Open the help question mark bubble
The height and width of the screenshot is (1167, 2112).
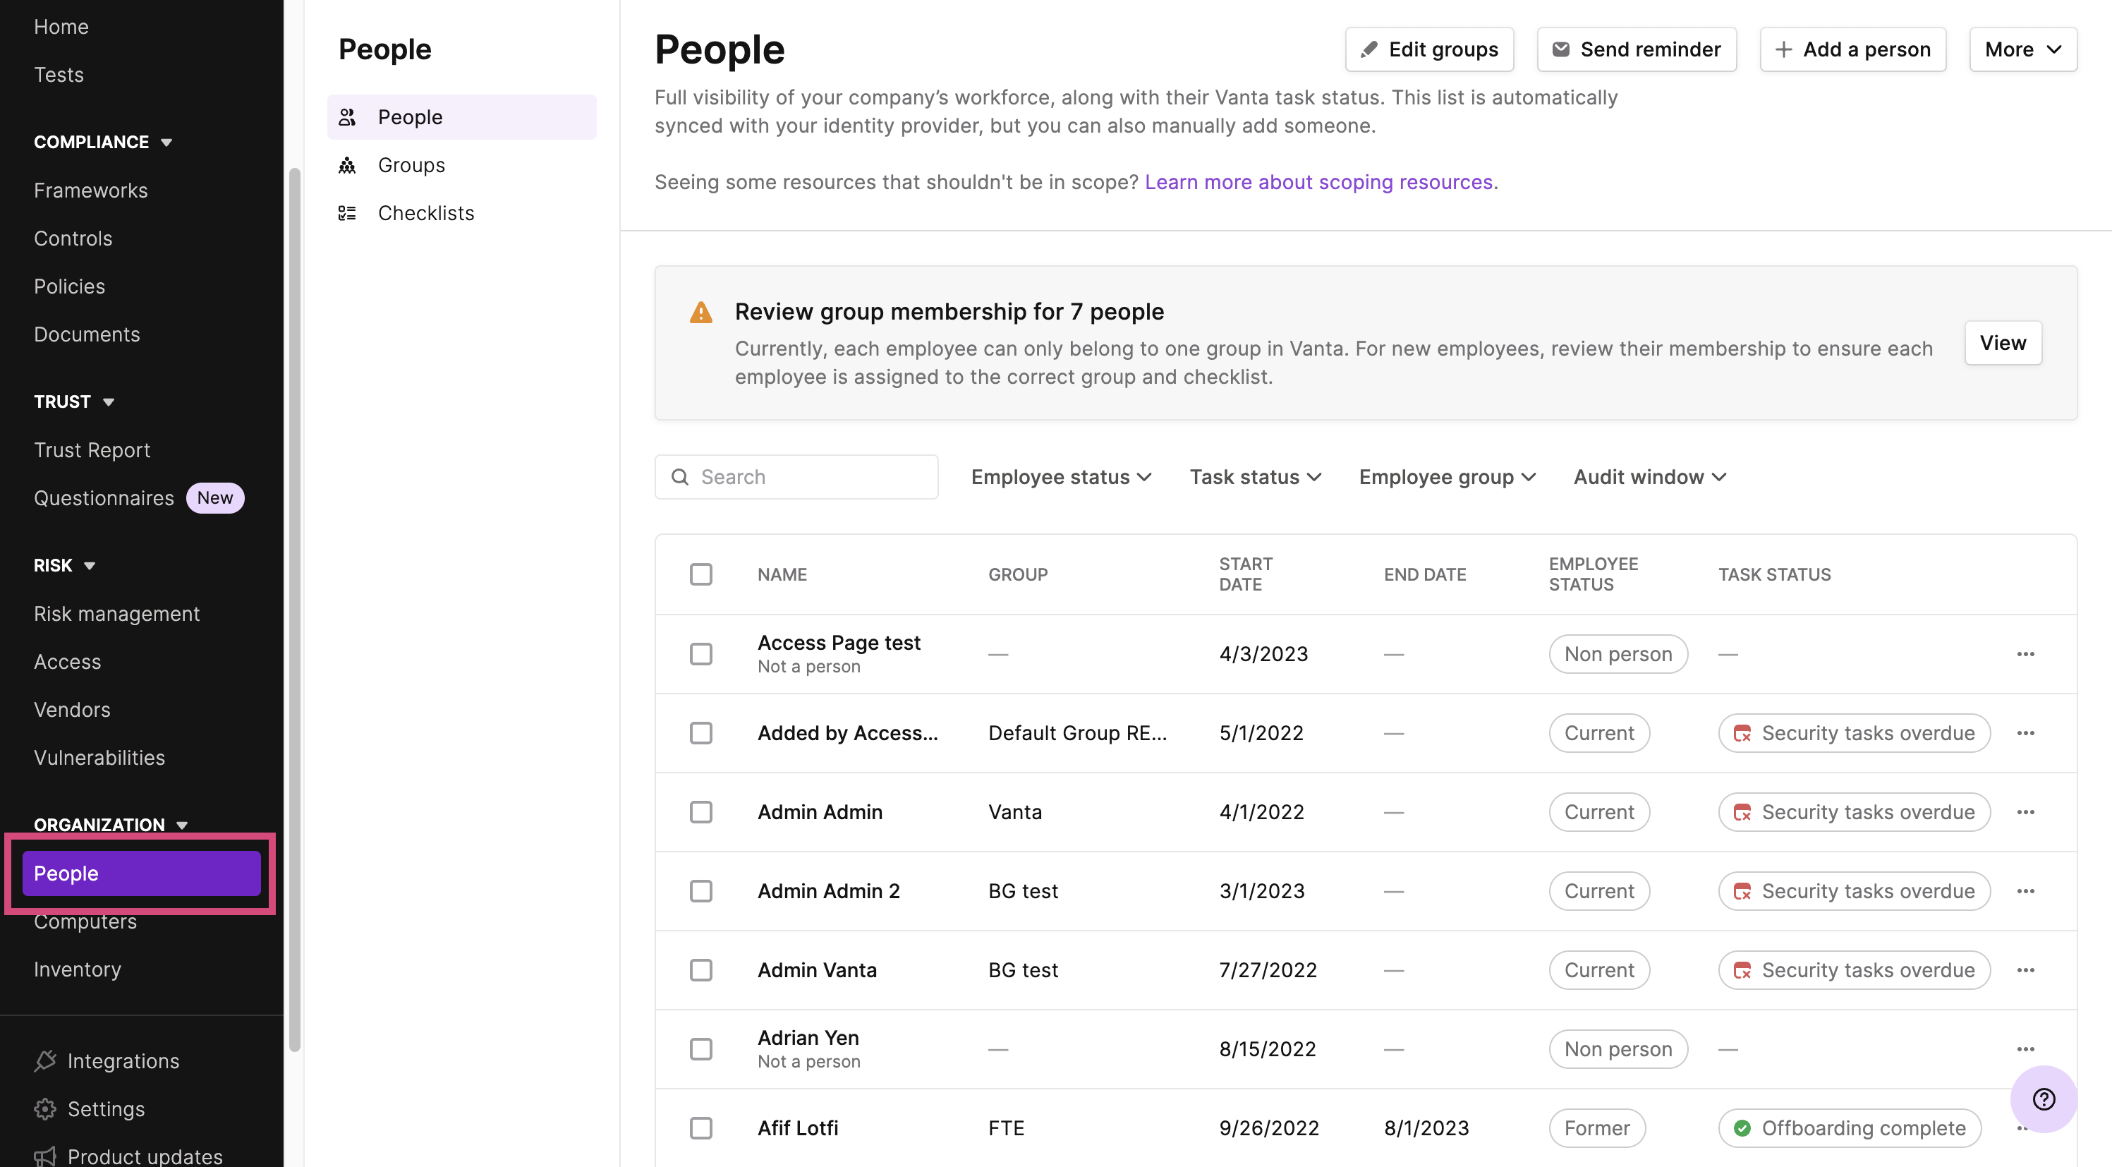point(2043,1099)
